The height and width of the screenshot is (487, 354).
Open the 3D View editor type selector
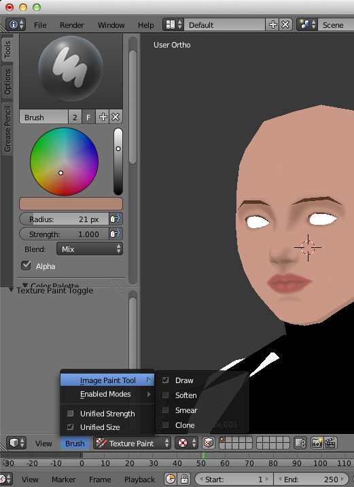(x=16, y=443)
